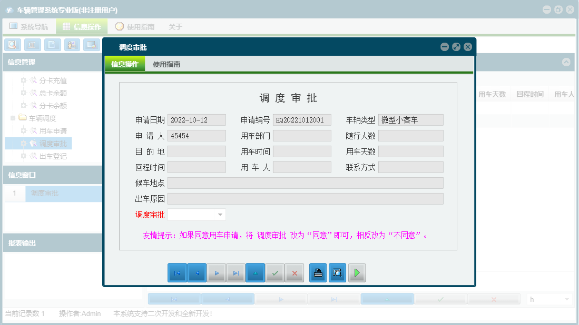
Task: Click the green run arrow in the dialog
Action: coord(357,272)
